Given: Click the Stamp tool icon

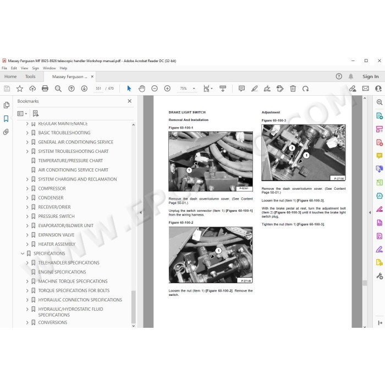Looking at the screenshot, I should click(x=280, y=89).
